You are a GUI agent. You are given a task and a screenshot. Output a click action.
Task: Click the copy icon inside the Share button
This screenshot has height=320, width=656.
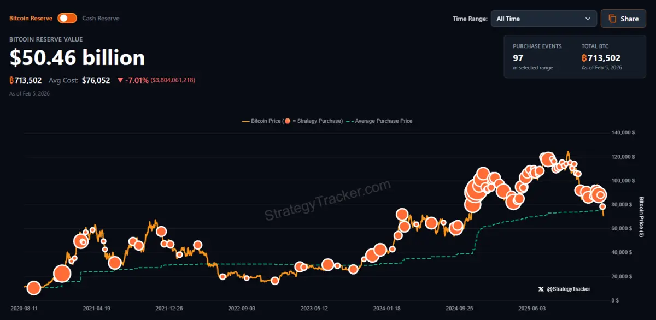coord(612,19)
